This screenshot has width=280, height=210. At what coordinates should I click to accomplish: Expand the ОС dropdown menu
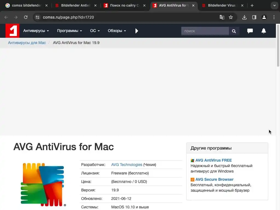(x=95, y=31)
